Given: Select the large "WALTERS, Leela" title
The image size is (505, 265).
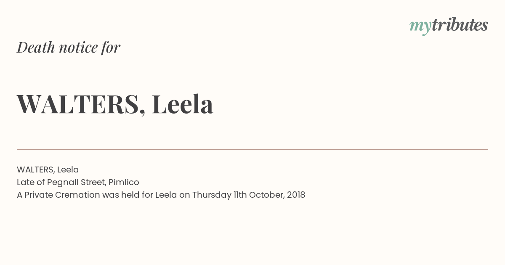Looking at the screenshot, I should point(115,104).
